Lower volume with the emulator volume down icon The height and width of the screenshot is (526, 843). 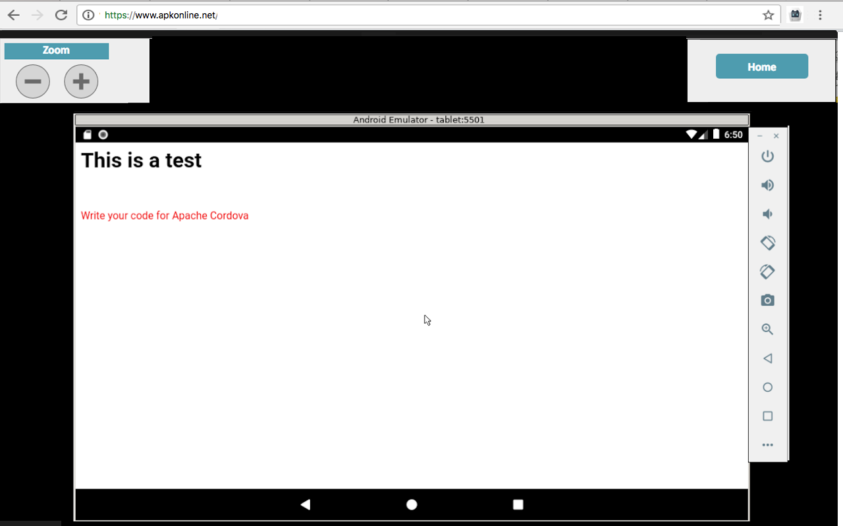click(x=767, y=214)
